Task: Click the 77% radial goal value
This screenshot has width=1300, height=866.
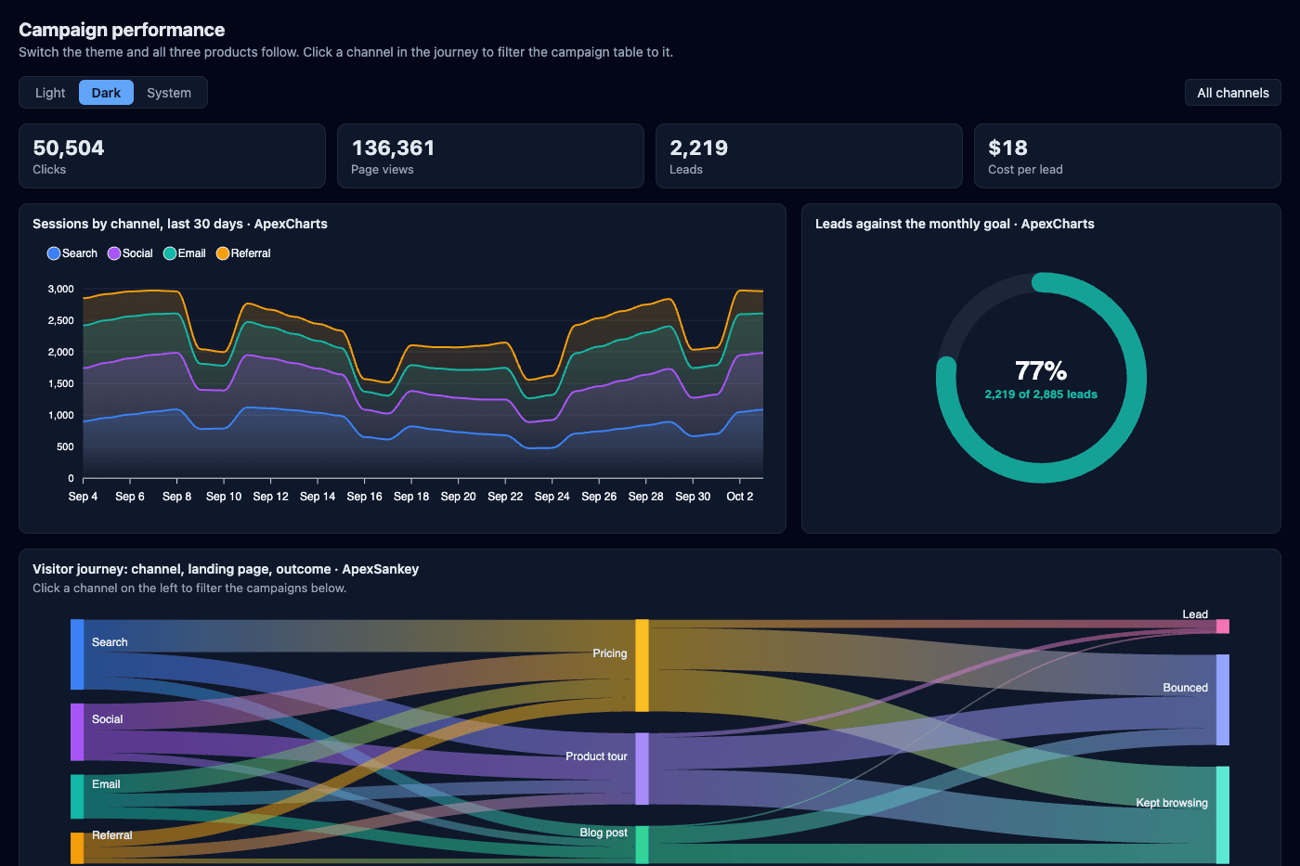Action: click(1041, 371)
